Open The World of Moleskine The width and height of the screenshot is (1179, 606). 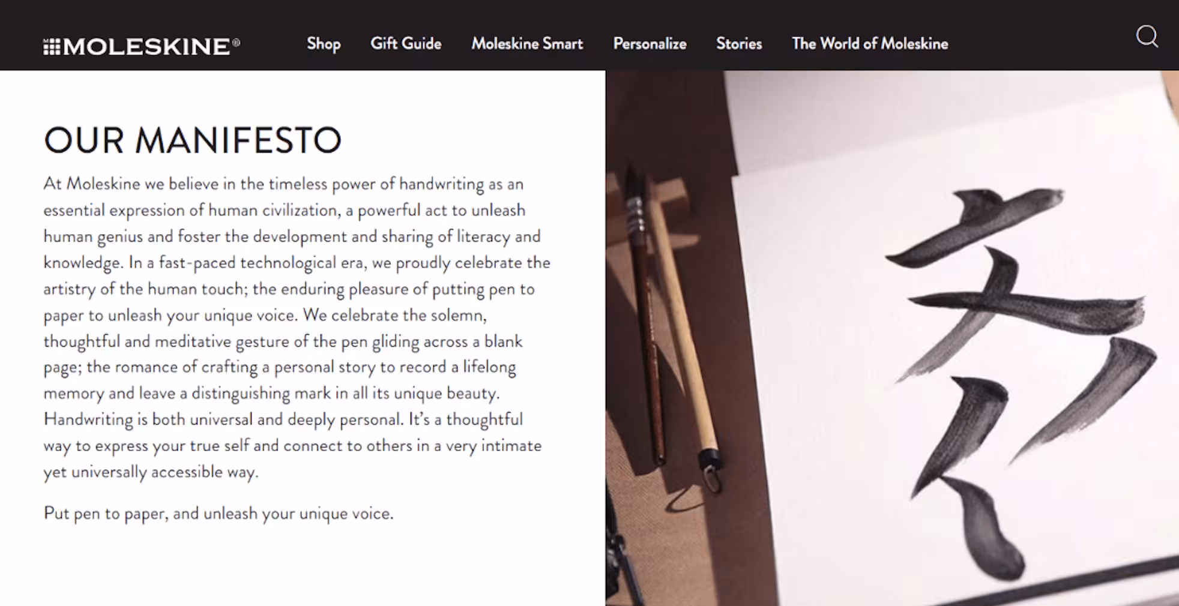870,44
